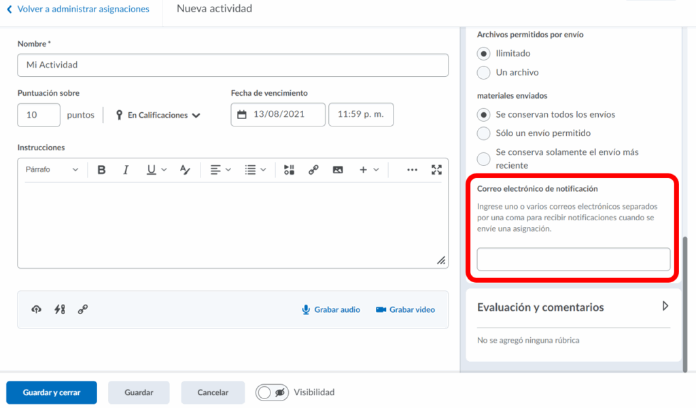
Task: Click the quicklink icon in the editor toolbar
Action: [x=313, y=170]
